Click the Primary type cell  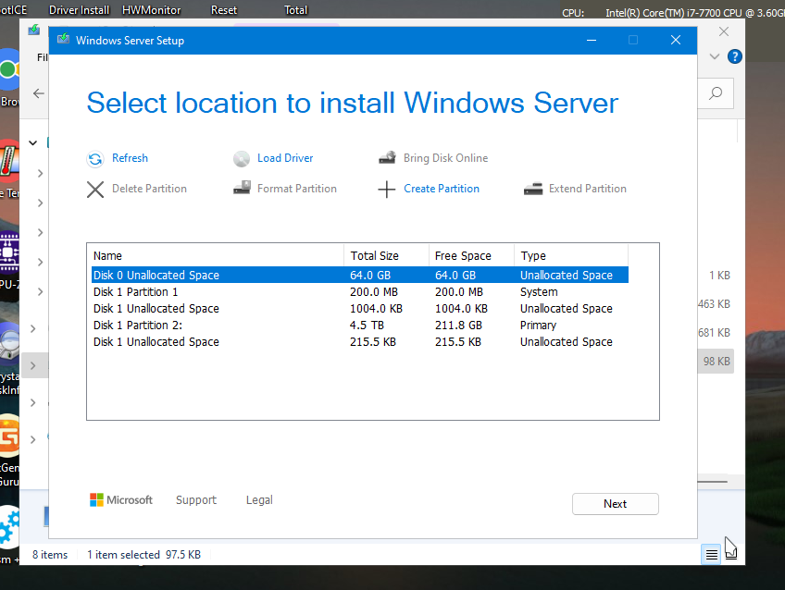pos(538,325)
